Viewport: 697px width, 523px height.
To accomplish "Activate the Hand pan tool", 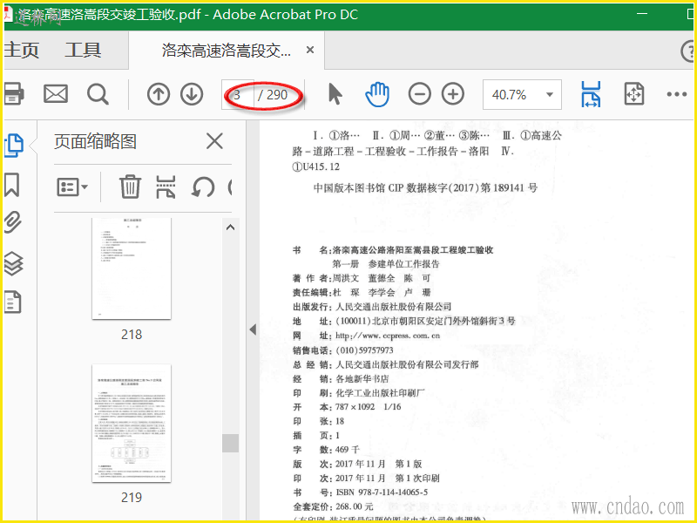I will point(377,94).
